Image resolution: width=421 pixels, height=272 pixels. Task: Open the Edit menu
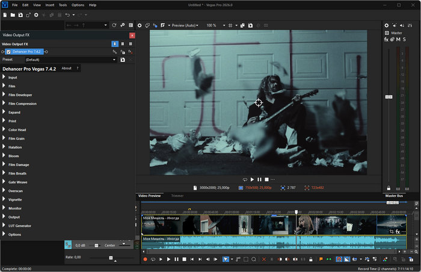click(x=25, y=5)
